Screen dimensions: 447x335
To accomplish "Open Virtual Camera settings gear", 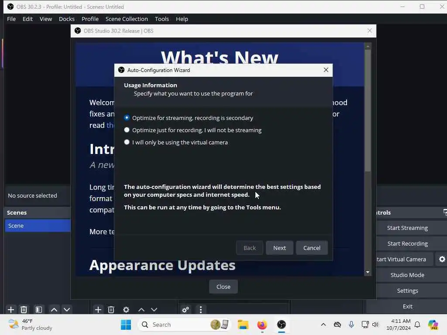I will 442,259.
